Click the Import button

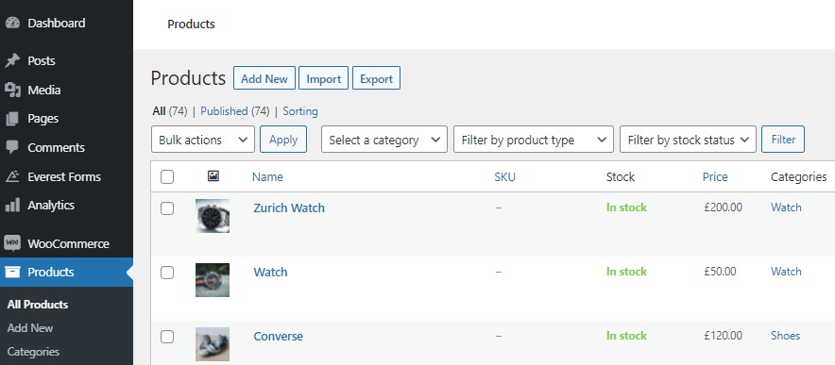pos(323,78)
